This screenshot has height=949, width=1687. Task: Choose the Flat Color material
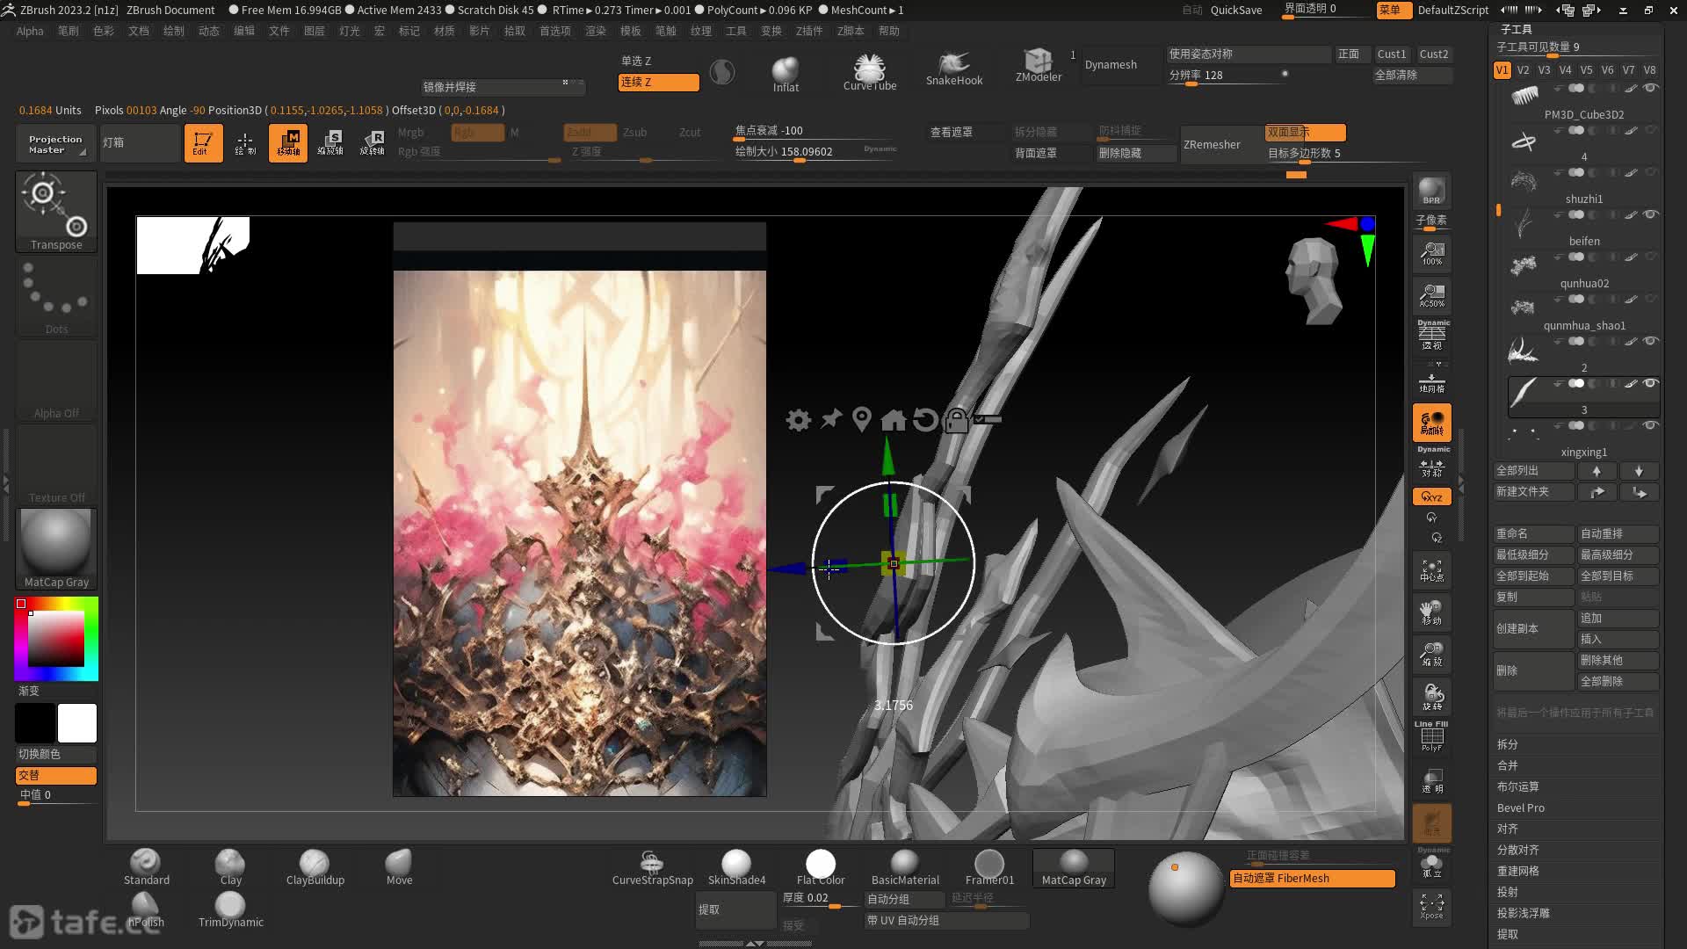[821, 867]
